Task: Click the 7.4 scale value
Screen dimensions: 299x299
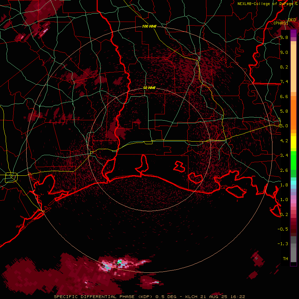Action: pyautogui.click(x=284, y=82)
